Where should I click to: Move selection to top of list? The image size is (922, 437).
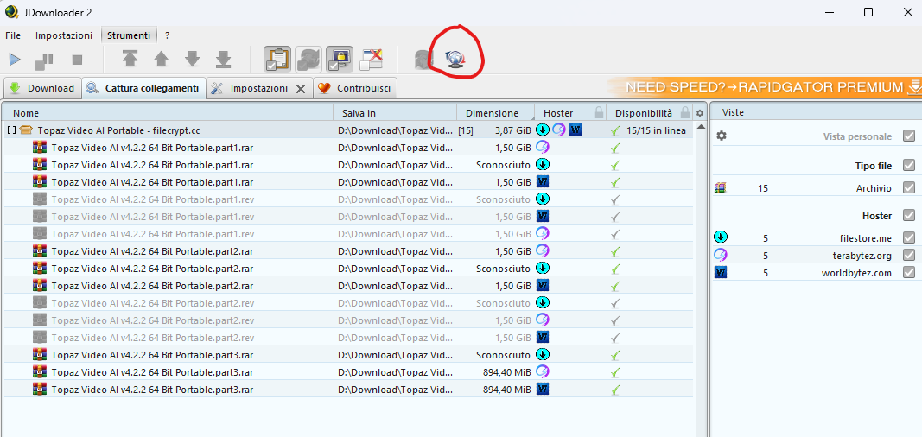point(130,60)
